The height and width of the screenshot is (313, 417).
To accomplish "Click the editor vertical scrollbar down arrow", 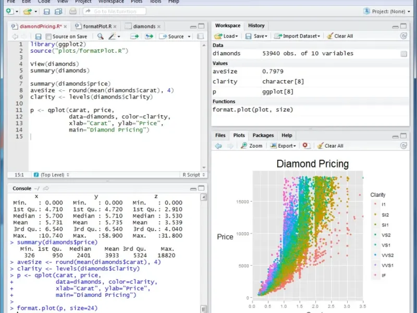I will tap(204, 167).
